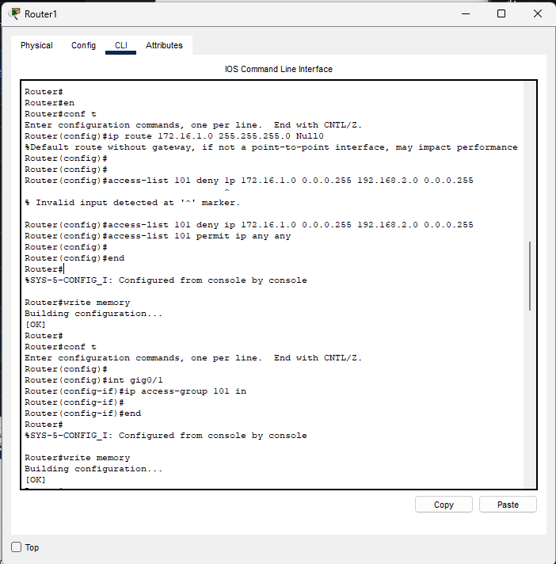Click the CLI vertical scrollbar thumb

click(530, 276)
